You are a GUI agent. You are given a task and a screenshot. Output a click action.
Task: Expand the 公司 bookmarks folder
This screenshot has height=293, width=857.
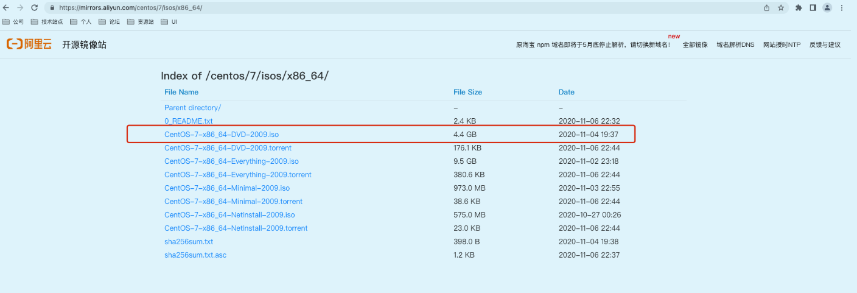(13, 22)
